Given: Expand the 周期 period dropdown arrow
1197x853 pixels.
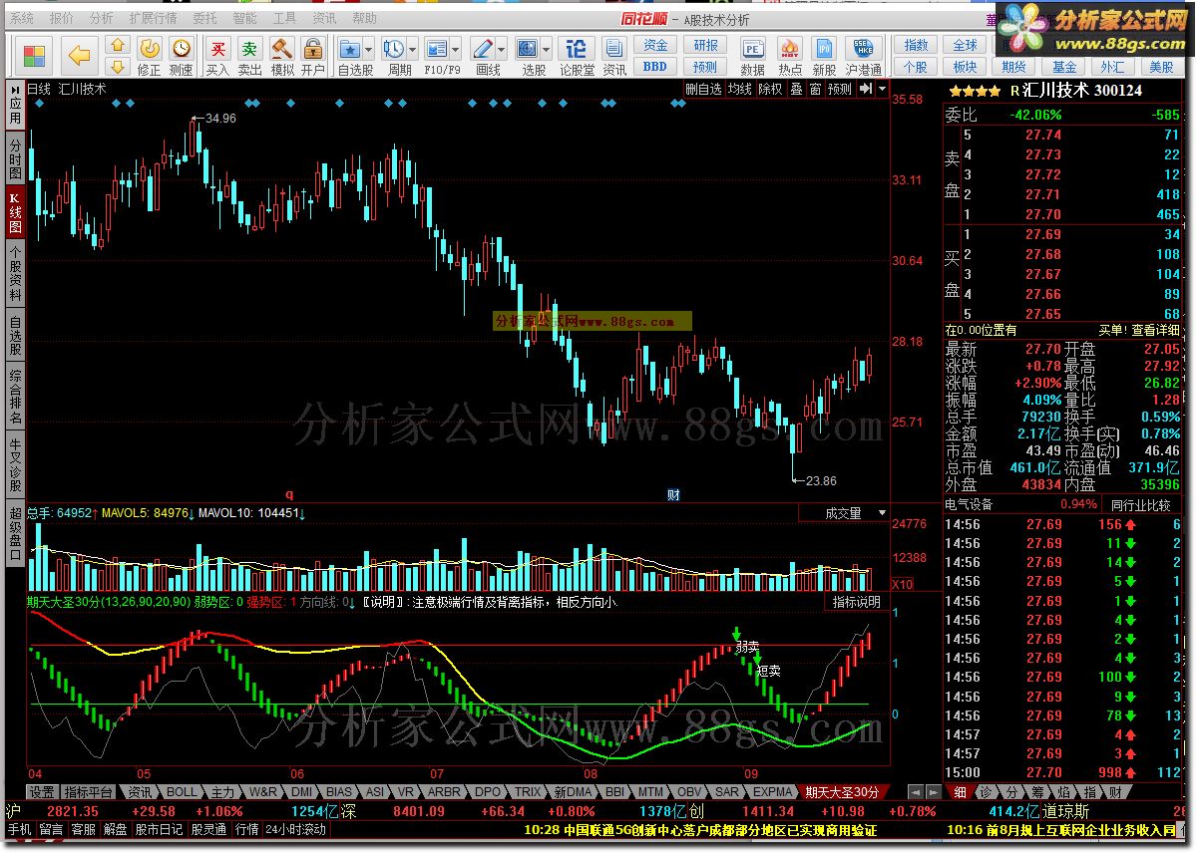Looking at the screenshot, I should pos(412,49).
